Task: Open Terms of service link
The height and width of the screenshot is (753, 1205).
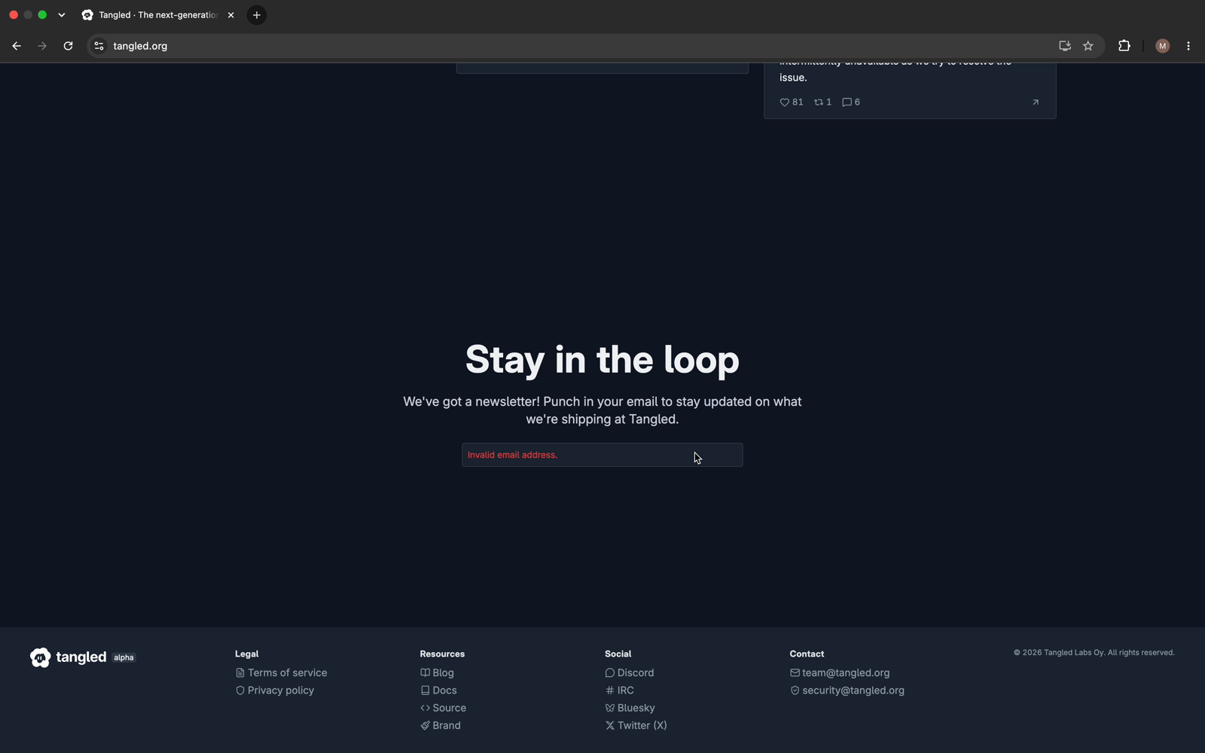Action: 282,673
